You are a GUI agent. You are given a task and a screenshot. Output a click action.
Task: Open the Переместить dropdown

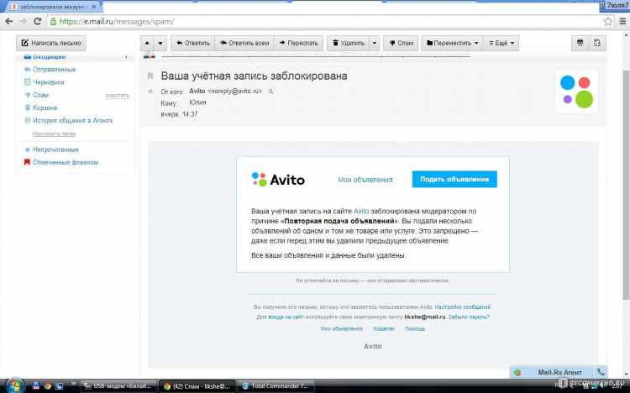pos(452,43)
